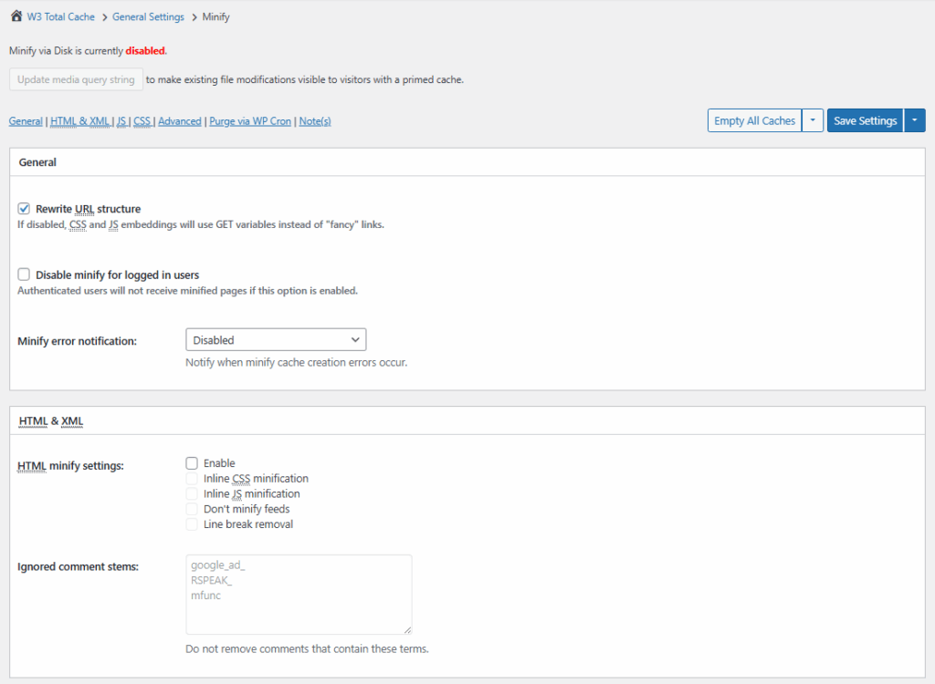This screenshot has width=935, height=684.
Task: Open the Advanced section anchor link
Action: click(x=180, y=121)
